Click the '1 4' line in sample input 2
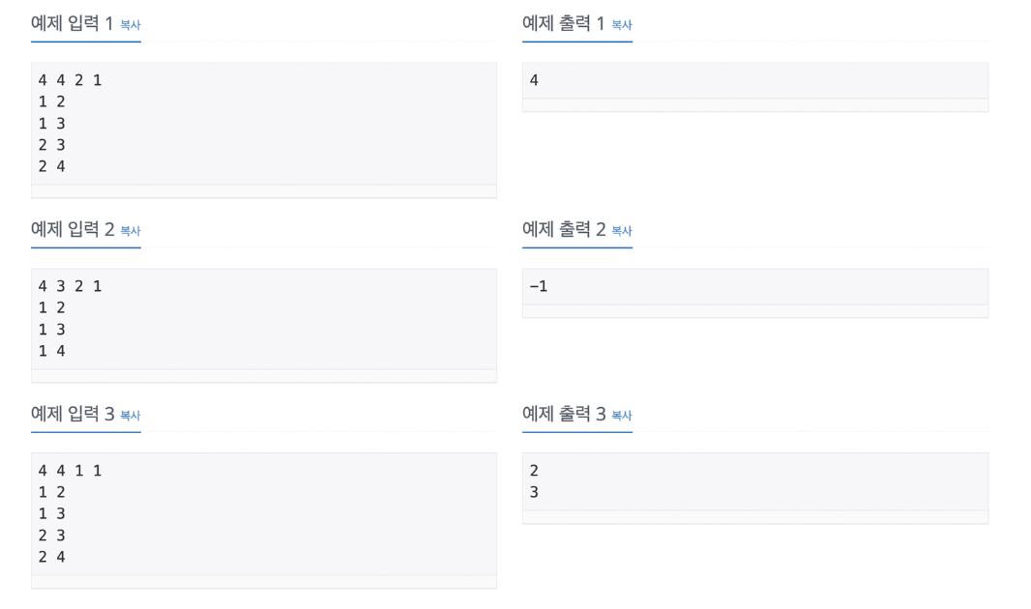The width and height of the screenshot is (1031, 609). [51, 351]
